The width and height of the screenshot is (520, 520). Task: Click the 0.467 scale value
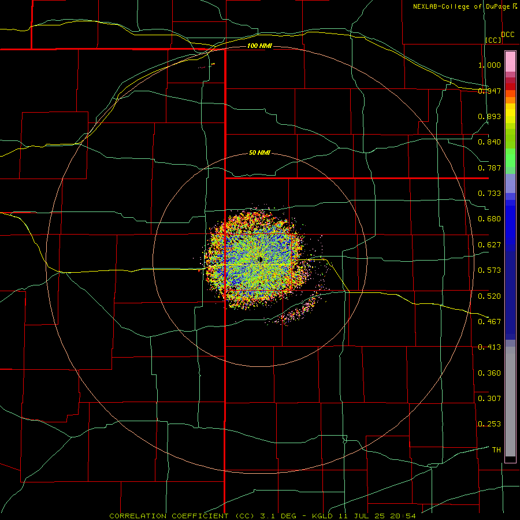489,322
